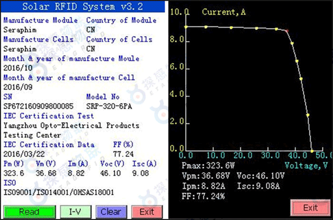333x220 pixels.
Task: Click Manufacture Module label
Action: tap(41, 20)
